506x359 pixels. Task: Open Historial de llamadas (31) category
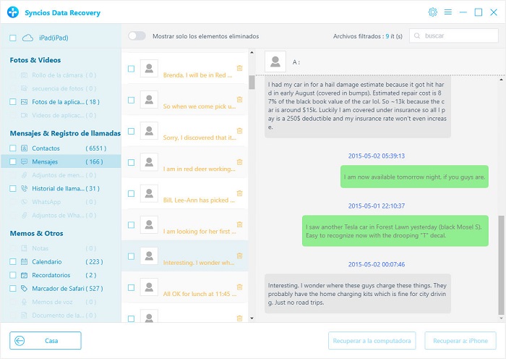[x=61, y=188]
